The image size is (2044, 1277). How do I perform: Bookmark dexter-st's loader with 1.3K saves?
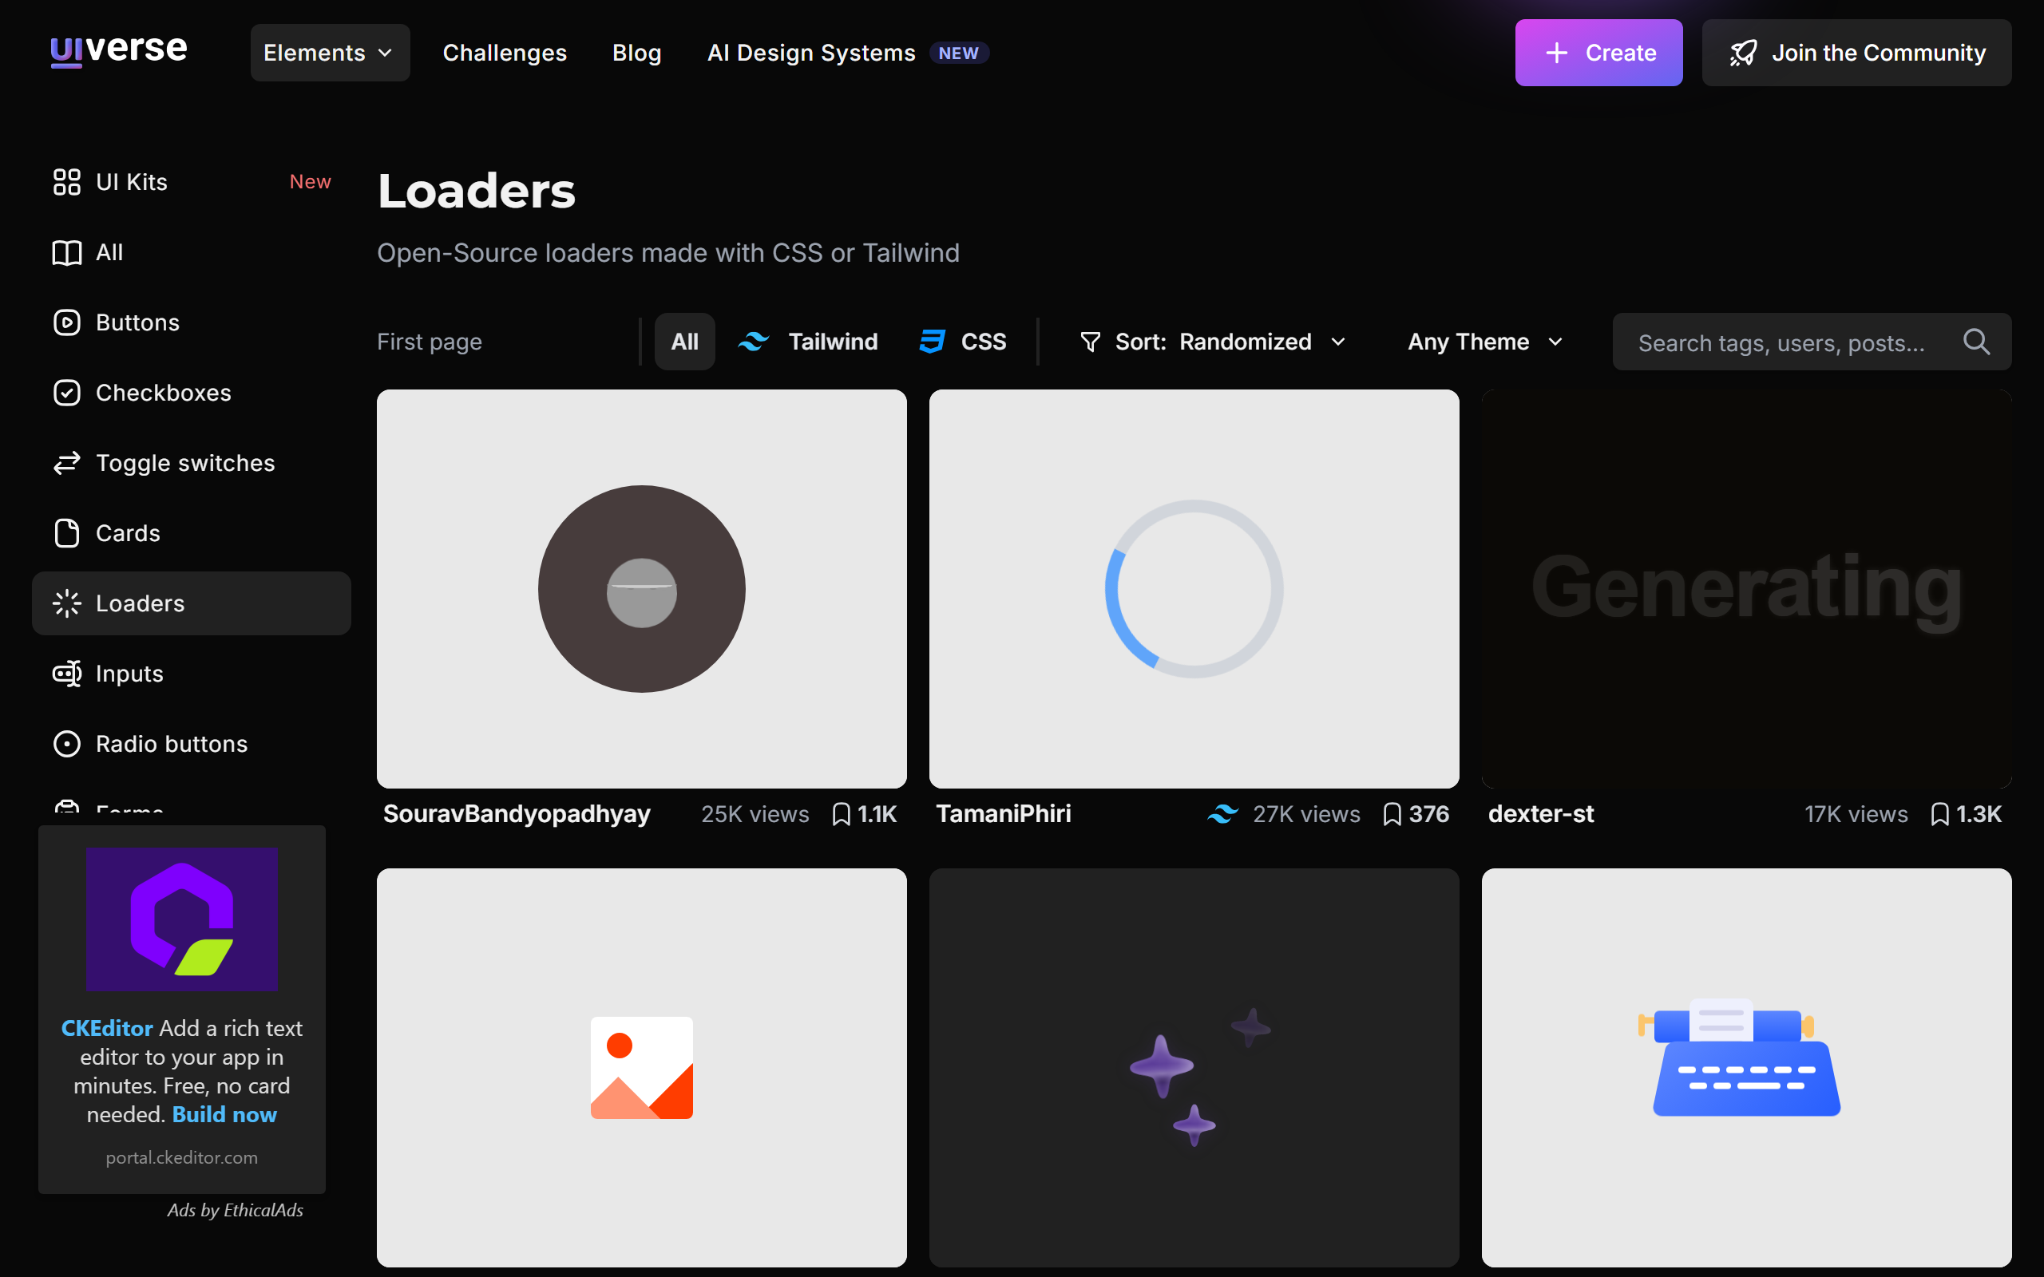point(1967,814)
